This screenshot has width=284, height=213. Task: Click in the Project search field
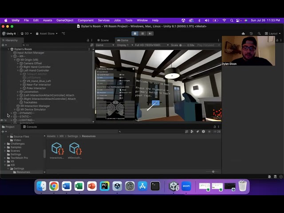coord(151,132)
